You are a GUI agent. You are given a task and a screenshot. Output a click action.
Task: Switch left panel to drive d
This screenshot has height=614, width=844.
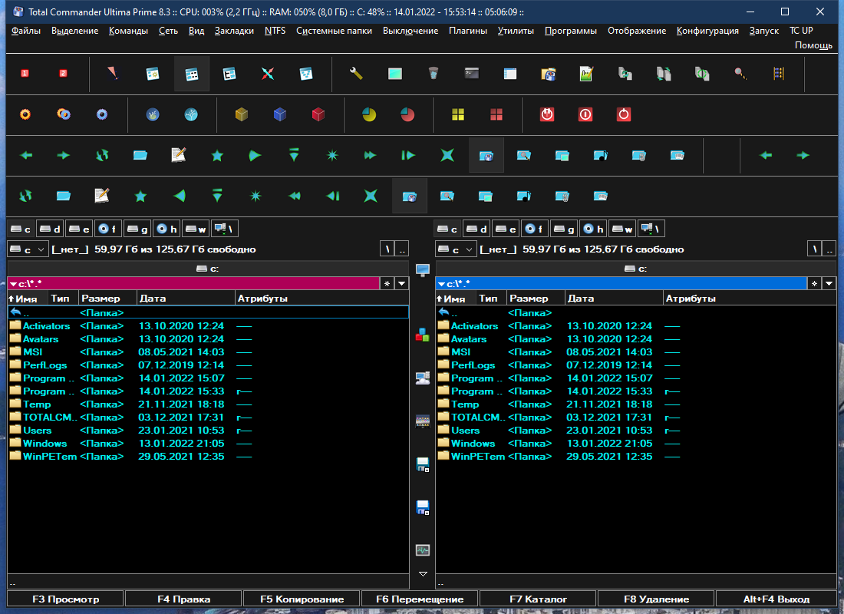51,229
